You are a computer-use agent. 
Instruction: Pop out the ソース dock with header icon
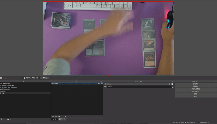pos(101,81)
